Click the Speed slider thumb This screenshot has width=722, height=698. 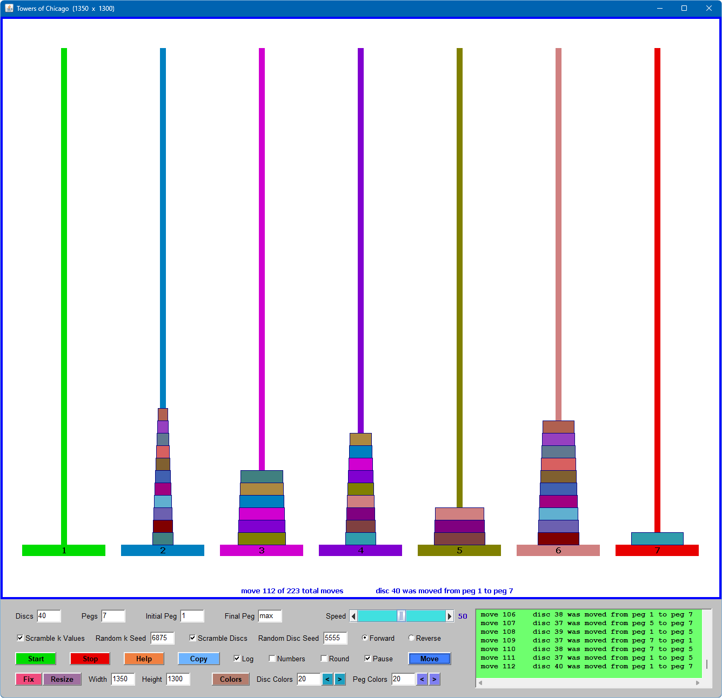(401, 616)
